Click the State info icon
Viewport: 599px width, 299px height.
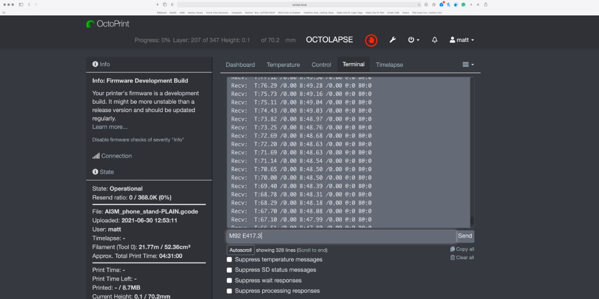(x=95, y=171)
